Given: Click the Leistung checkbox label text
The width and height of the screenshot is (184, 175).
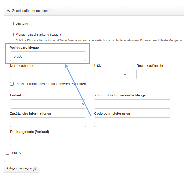Looking at the screenshot, I should tap(22, 23).
